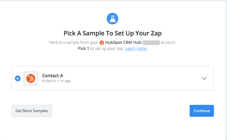Open the Learn more link

(x=136, y=49)
